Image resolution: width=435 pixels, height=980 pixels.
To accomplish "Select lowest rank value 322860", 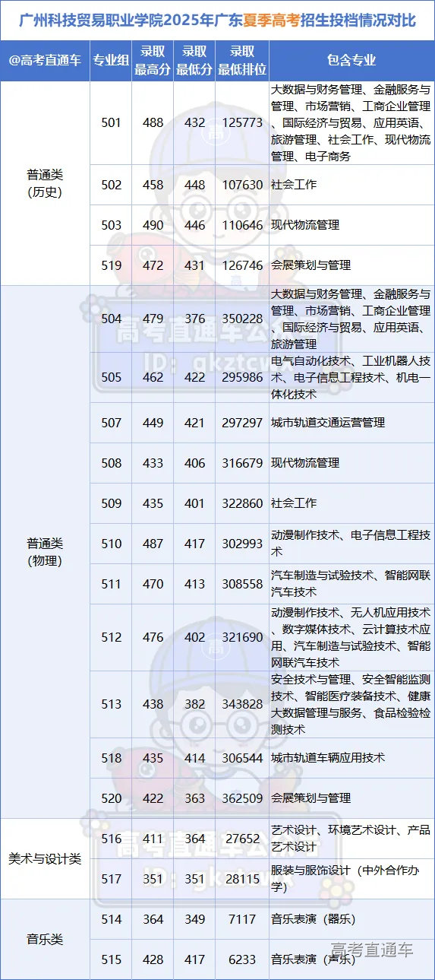I will click(242, 503).
